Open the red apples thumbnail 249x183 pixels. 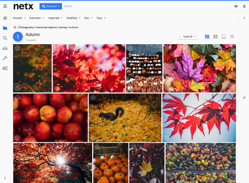click(x=50, y=118)
